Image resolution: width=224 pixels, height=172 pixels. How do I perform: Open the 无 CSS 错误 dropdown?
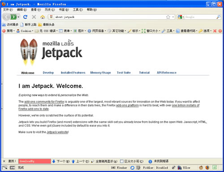coord(46,31)
